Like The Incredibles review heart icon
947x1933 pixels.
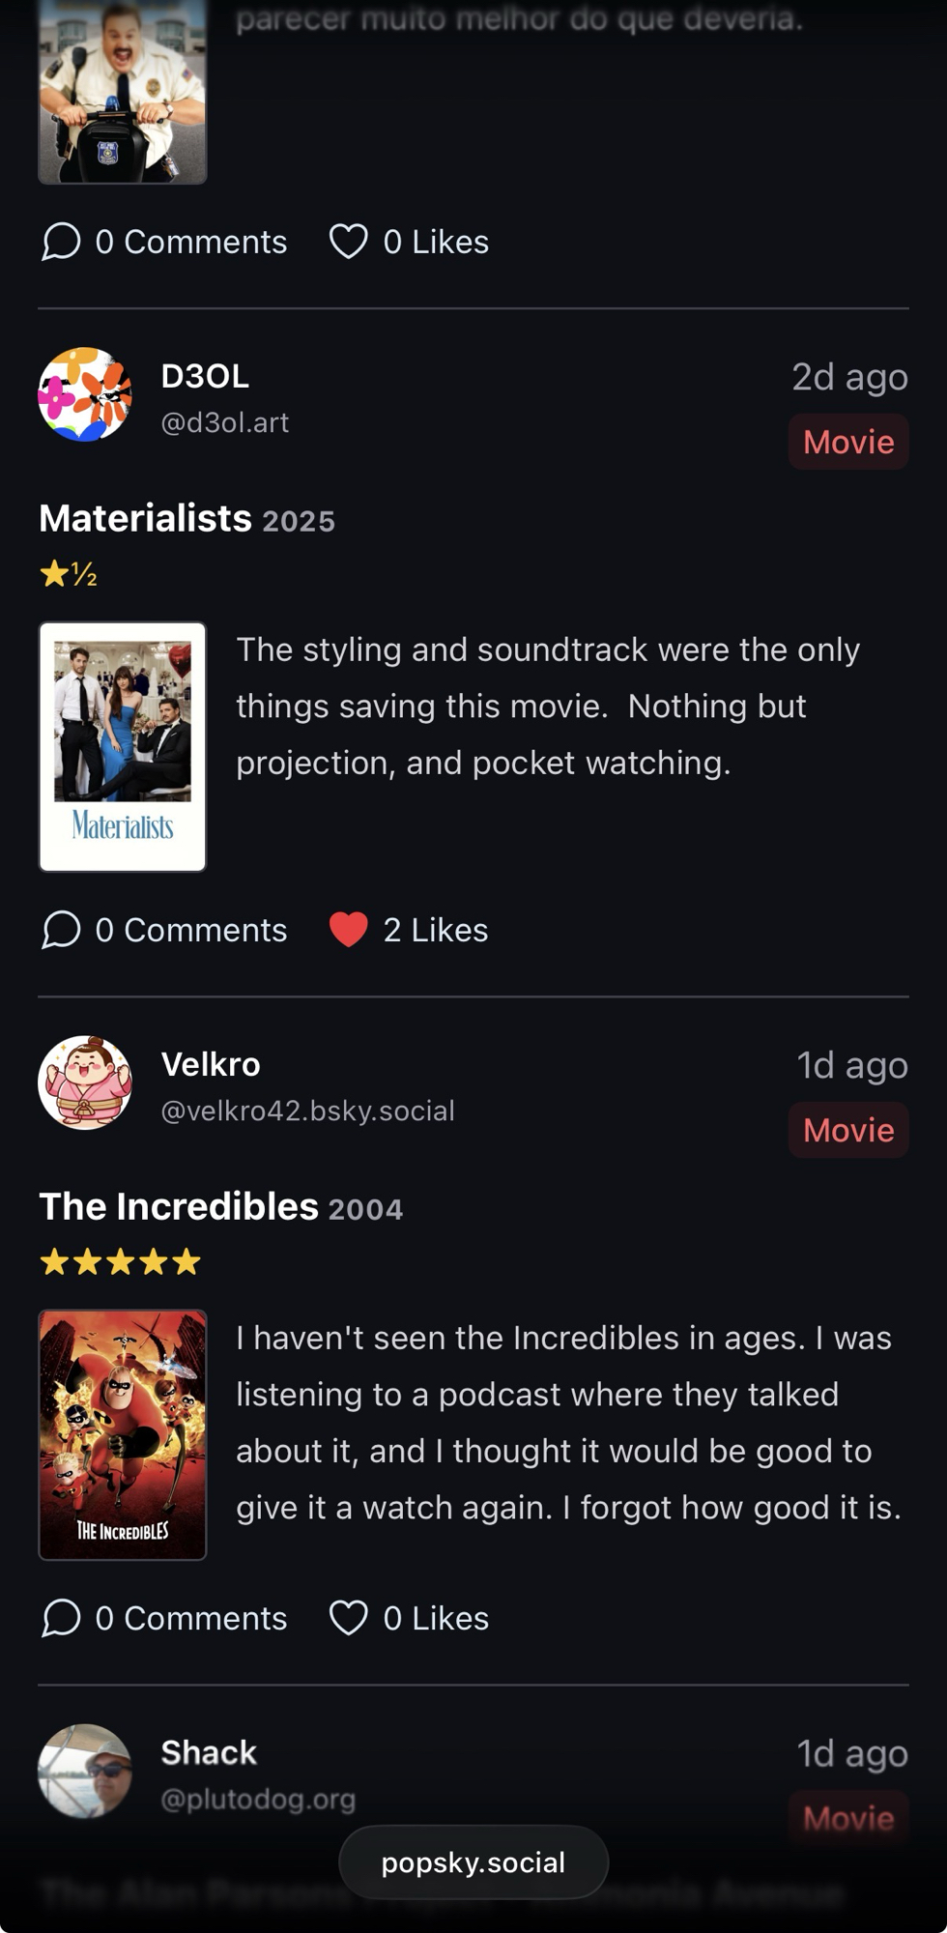(349, 1618)
